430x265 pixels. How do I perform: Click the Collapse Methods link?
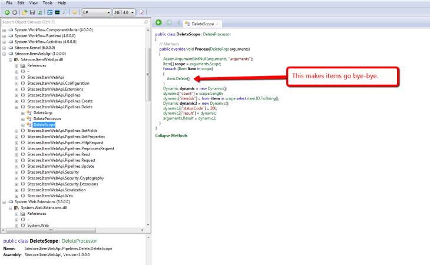tap(171, 135)
